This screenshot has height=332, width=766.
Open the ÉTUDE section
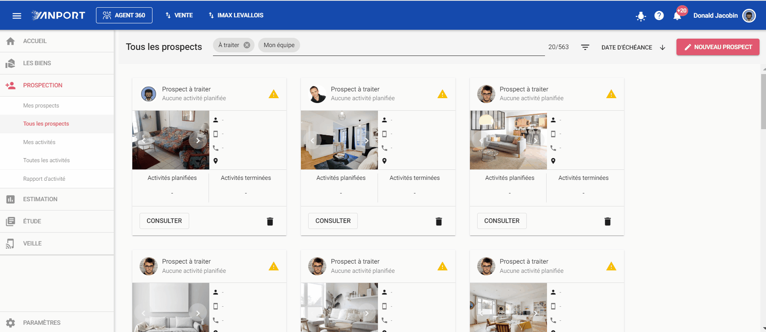pyautogui.click(x=57, y=221)
